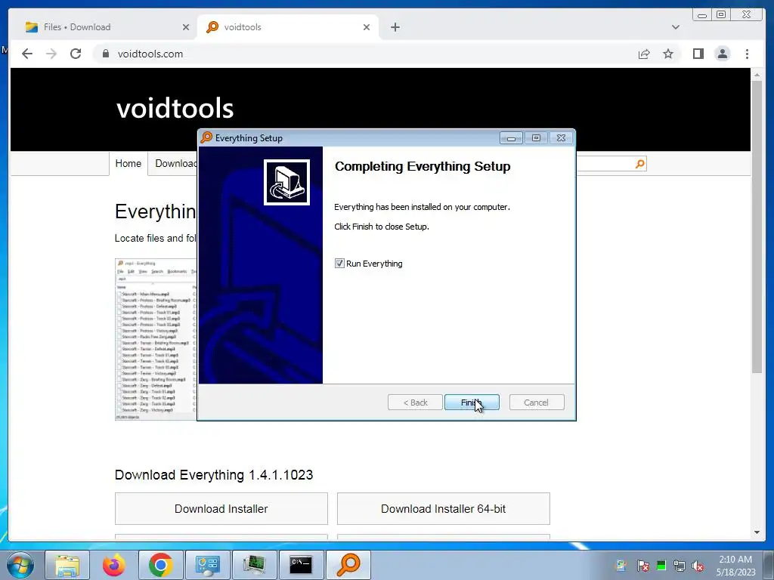Click the voidtools tab magnifier favicon
Image resolution: width=774 pixels, height=580 pixels.
(x=212, y=27)
